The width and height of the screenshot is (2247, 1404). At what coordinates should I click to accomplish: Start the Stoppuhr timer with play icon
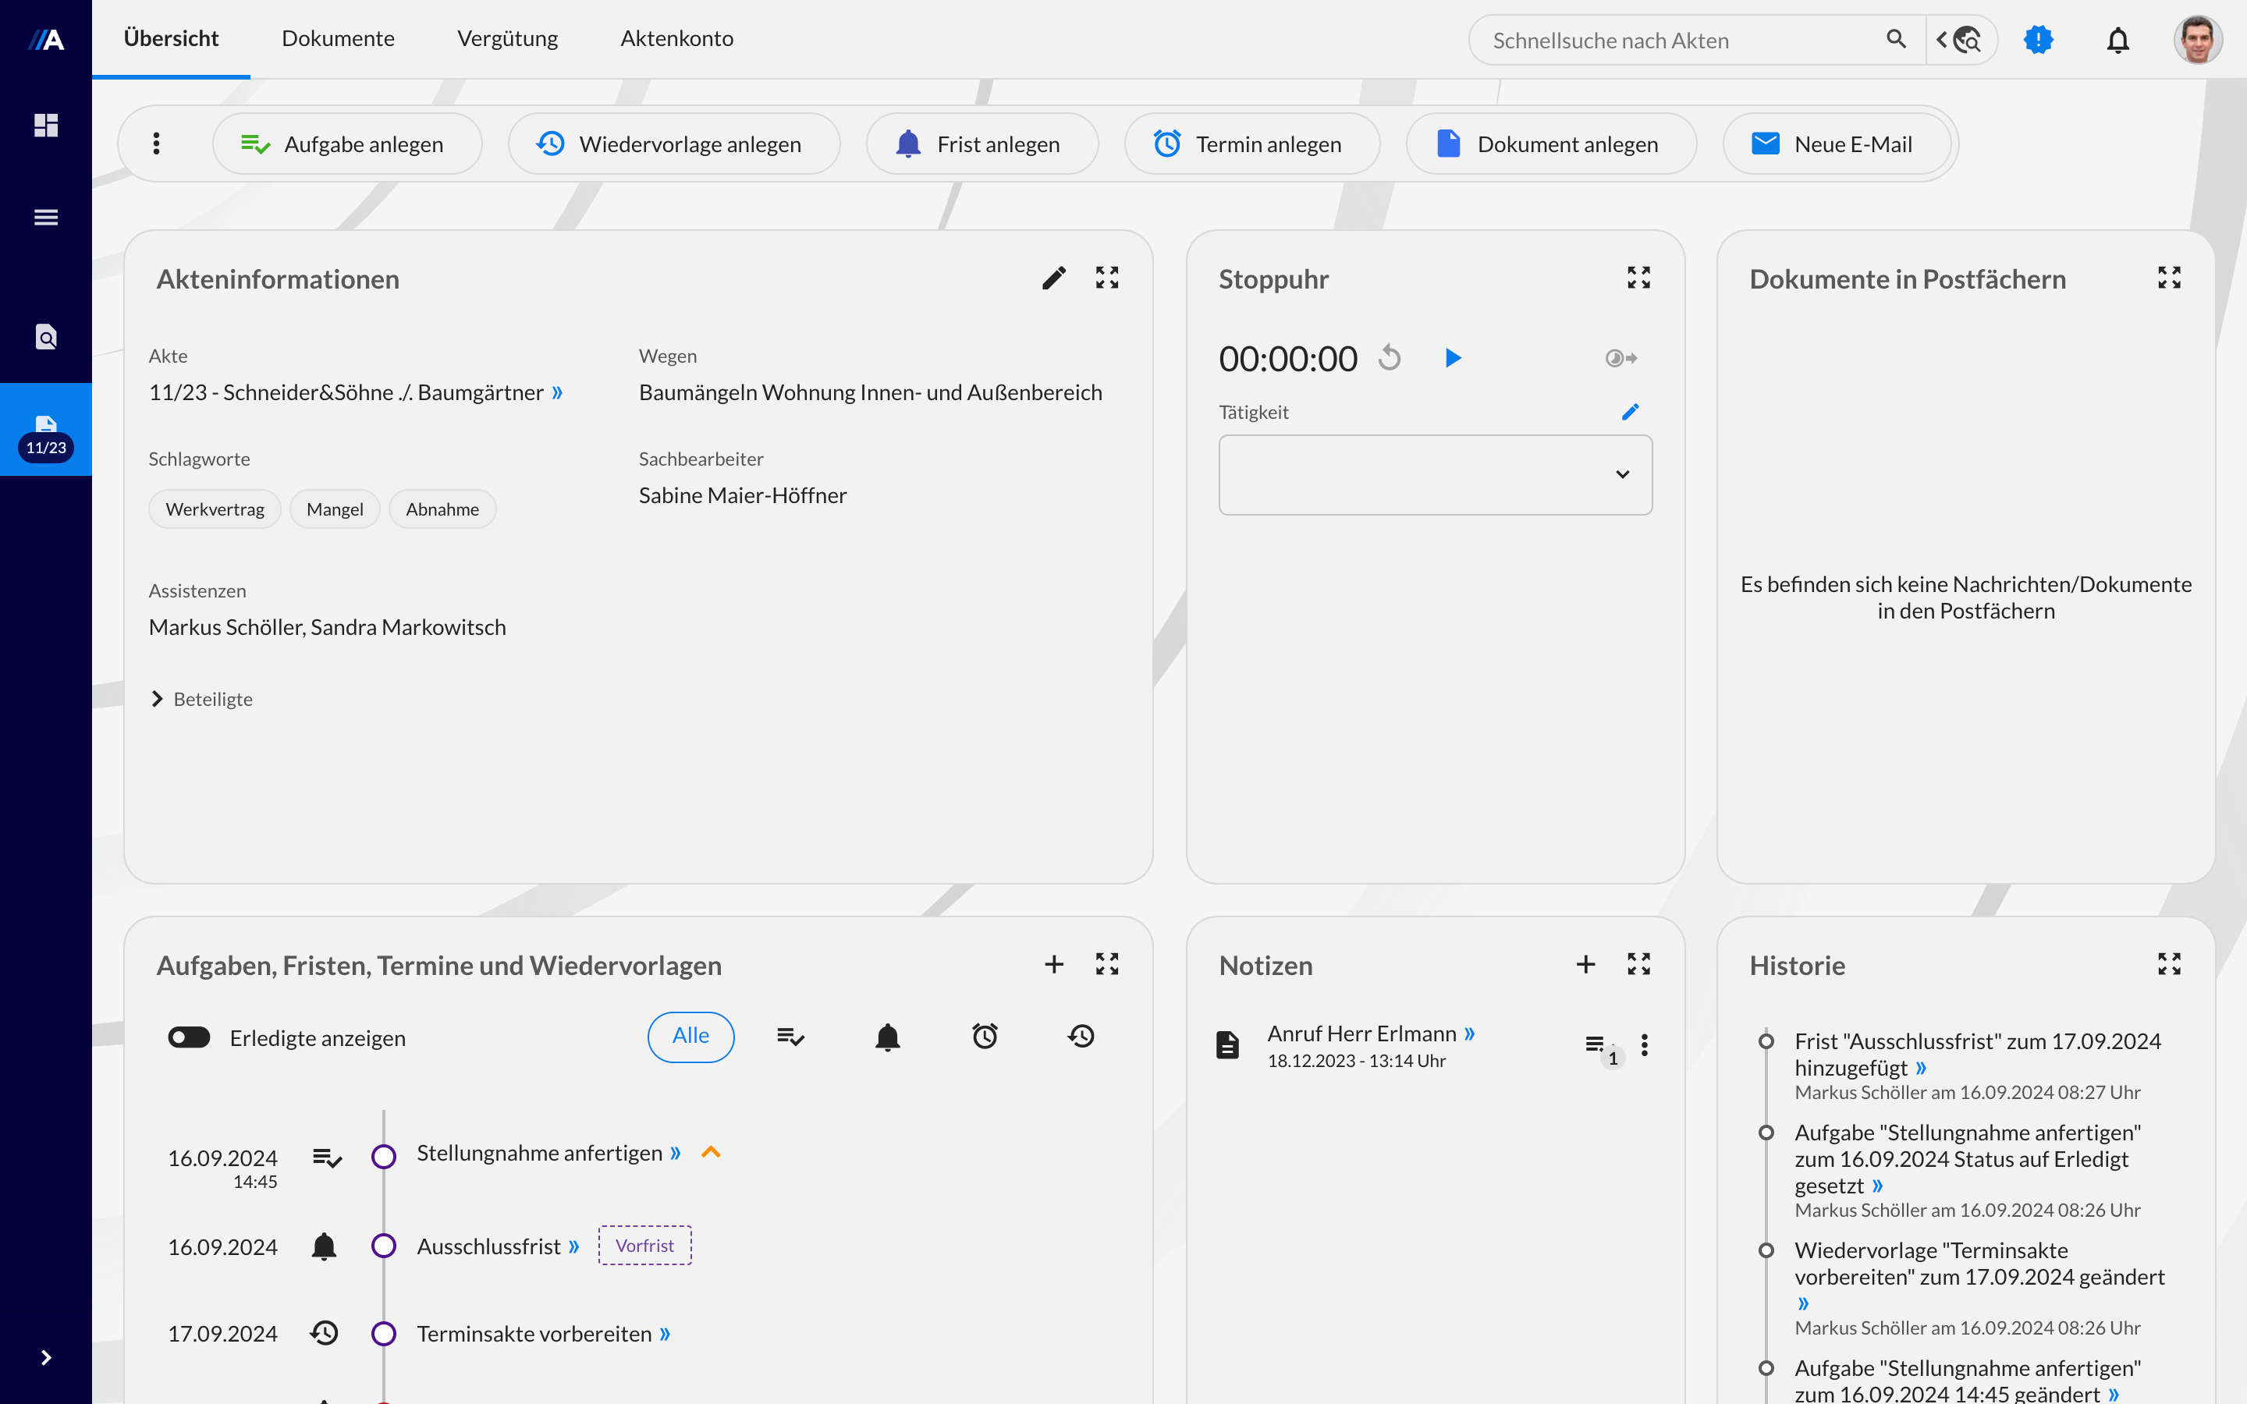(1453, 357)
